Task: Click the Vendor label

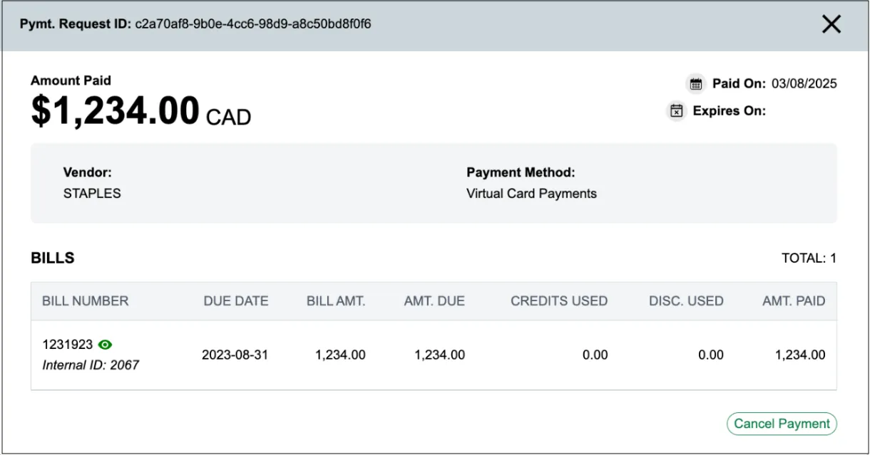Action: (88, 172)
